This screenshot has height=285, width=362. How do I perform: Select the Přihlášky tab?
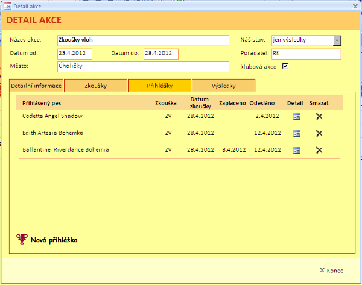[x=159, y=86]
